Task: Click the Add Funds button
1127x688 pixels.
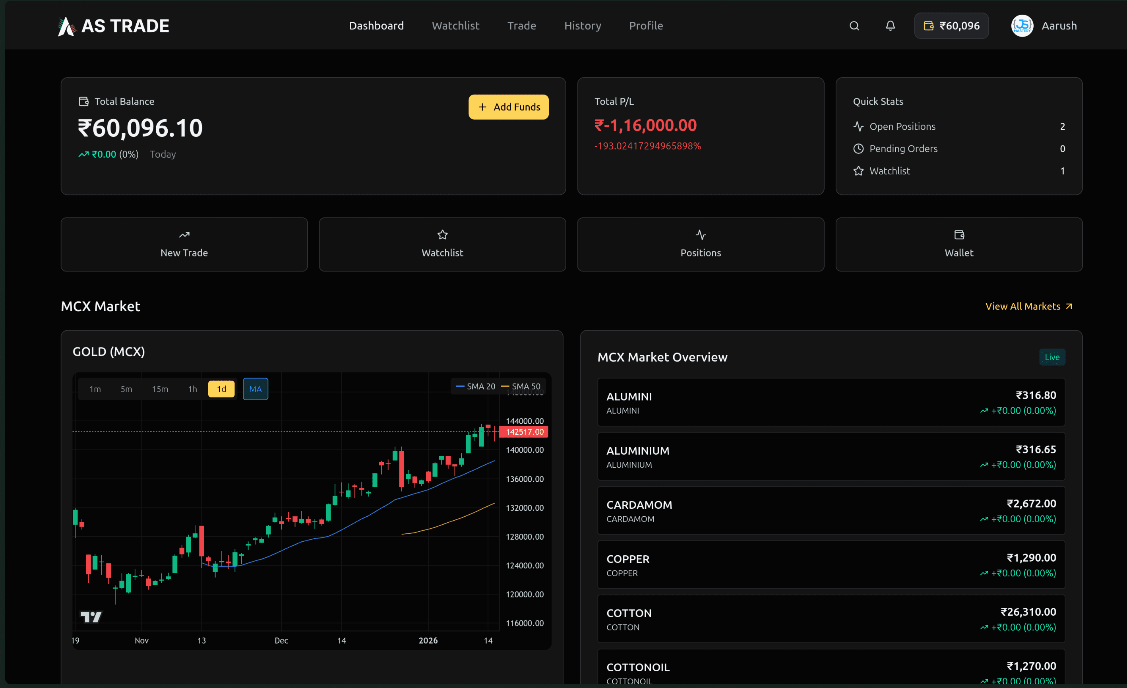Action: point(508,107)
